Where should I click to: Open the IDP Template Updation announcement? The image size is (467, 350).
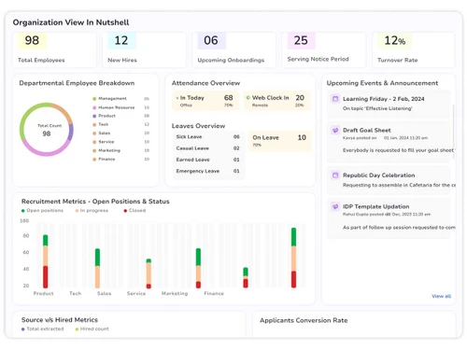(x=389, y=218)
